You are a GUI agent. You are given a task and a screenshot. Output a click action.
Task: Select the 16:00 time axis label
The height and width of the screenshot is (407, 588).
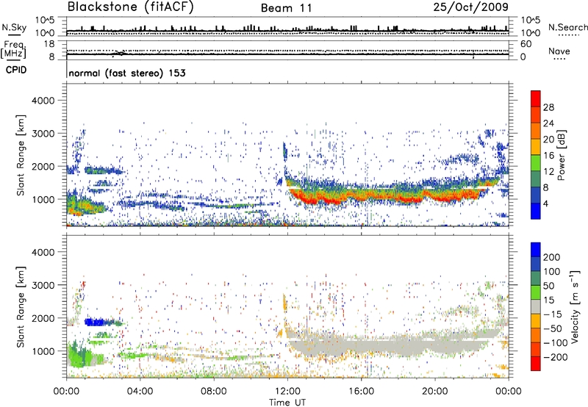(x=361, y=392)
